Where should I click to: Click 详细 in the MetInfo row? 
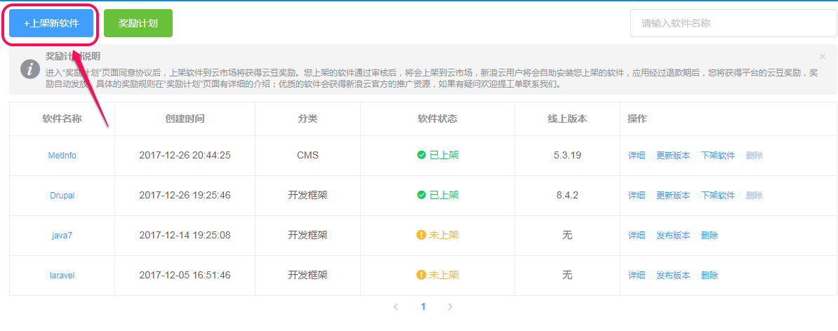click(x=637, y=156)
